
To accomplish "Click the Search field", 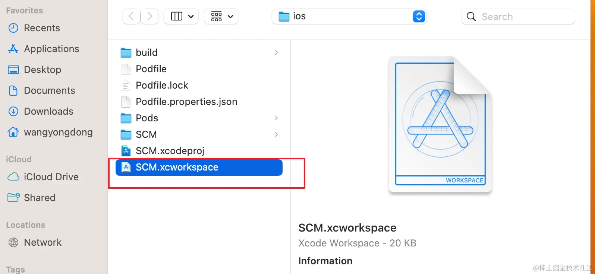I will tap(518, 16).
